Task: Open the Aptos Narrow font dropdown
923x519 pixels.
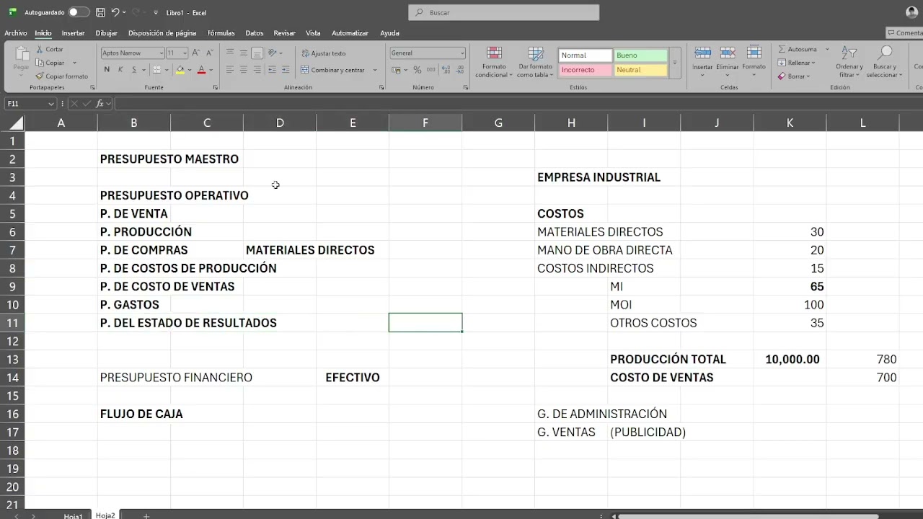Action: [161, 53]
